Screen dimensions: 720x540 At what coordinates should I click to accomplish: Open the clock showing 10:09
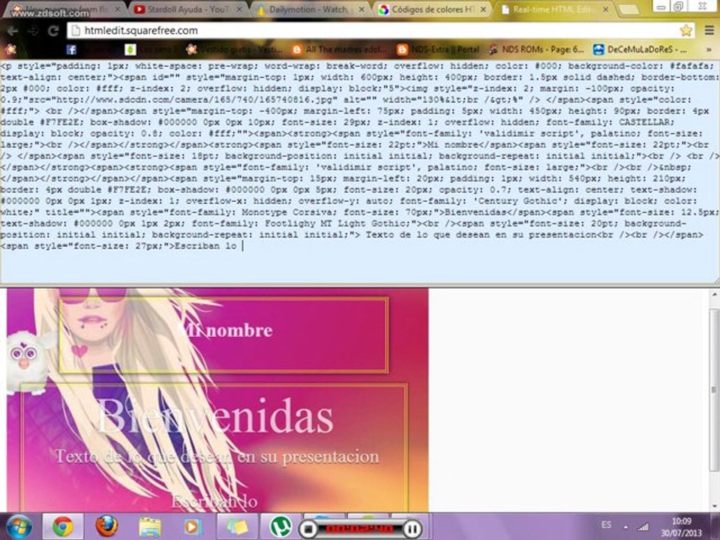tap(682, 526)
